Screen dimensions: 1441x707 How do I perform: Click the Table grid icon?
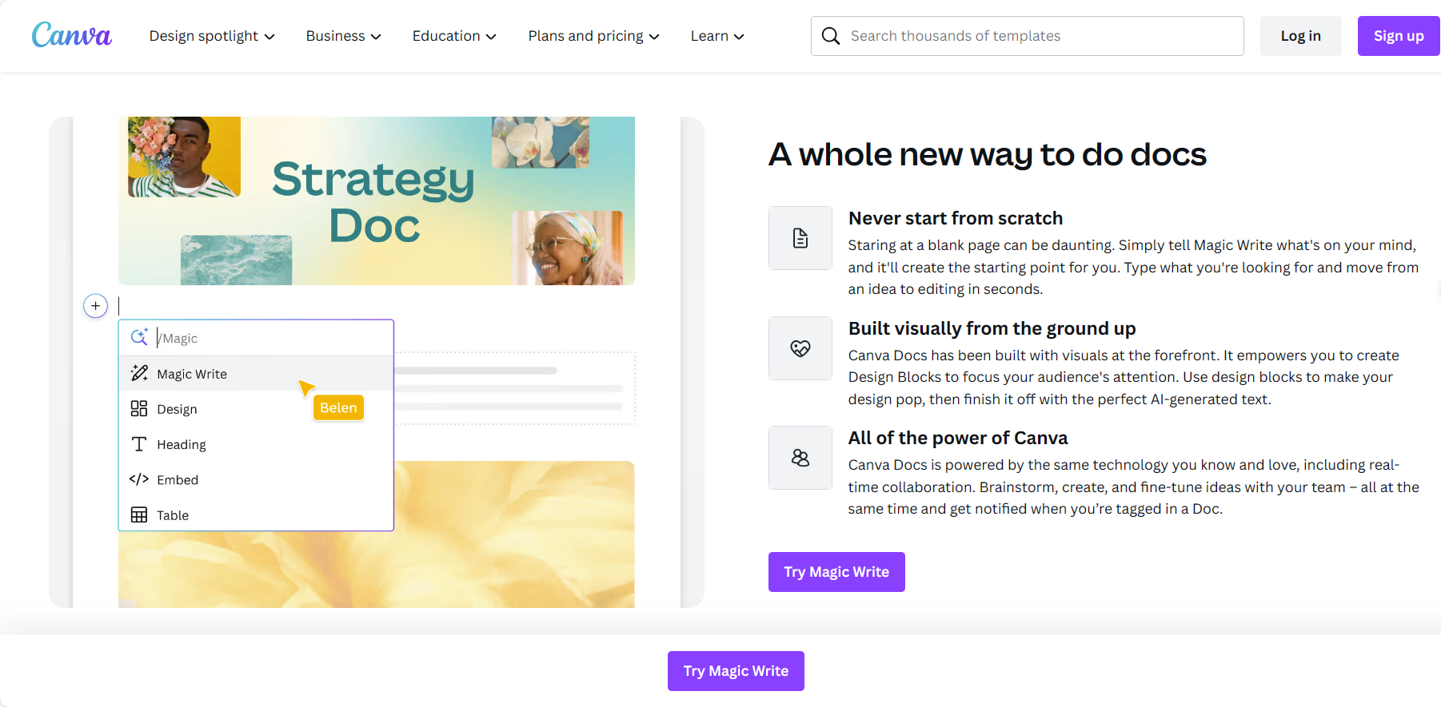pyautogui.click(x=139, y=514)
